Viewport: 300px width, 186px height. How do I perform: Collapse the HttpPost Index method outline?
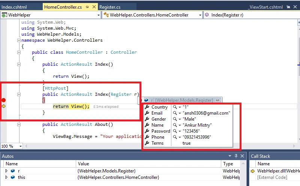tap(19, 94)
